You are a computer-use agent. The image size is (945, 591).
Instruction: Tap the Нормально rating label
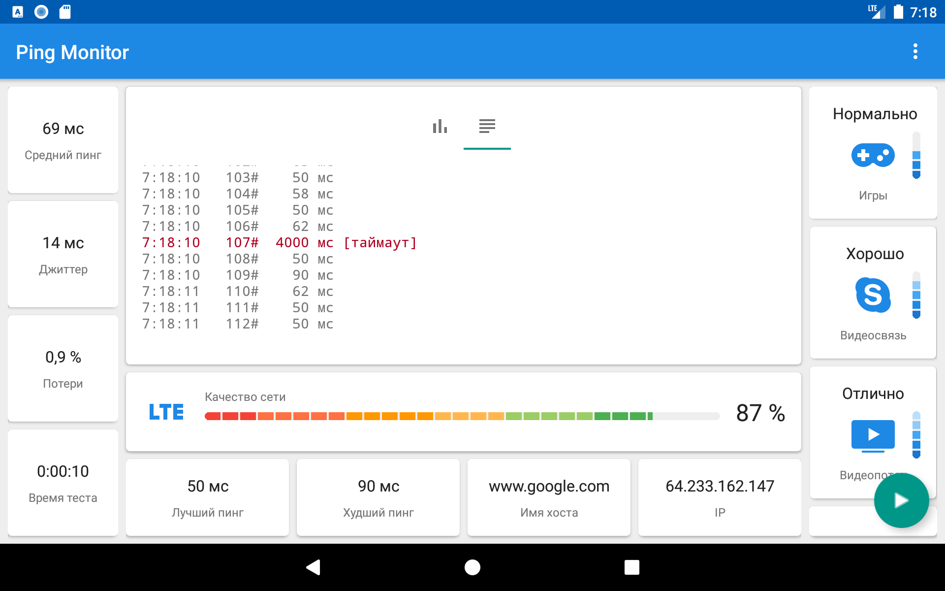pos(875,114)
